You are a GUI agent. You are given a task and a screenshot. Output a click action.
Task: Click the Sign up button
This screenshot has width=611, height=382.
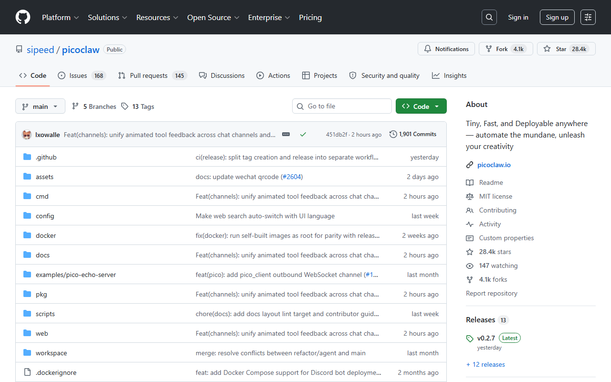pos(557,17)
